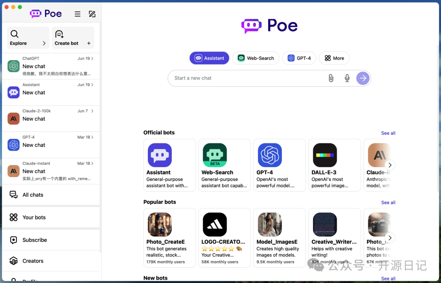Click See all for Official bots
Image resolution: width=441 pixels, height=283 pixels.
click(x=388, y=133)
